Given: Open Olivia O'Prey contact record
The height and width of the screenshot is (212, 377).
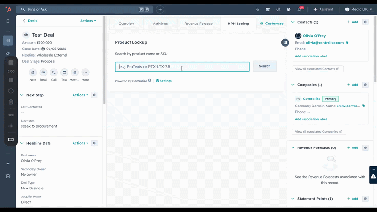Looking at the screenshot, I should [314, 36].
